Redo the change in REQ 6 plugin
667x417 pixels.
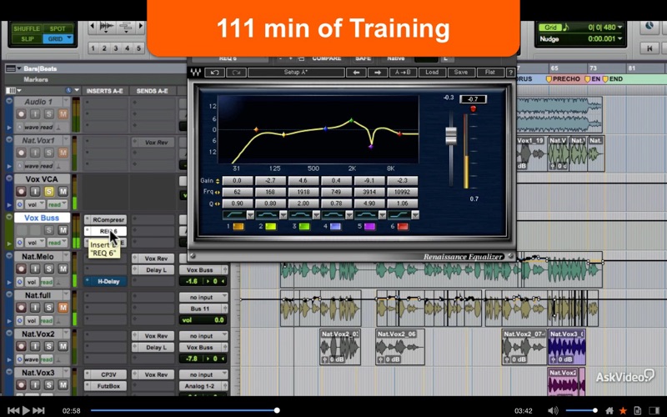[x=236, y=73]
